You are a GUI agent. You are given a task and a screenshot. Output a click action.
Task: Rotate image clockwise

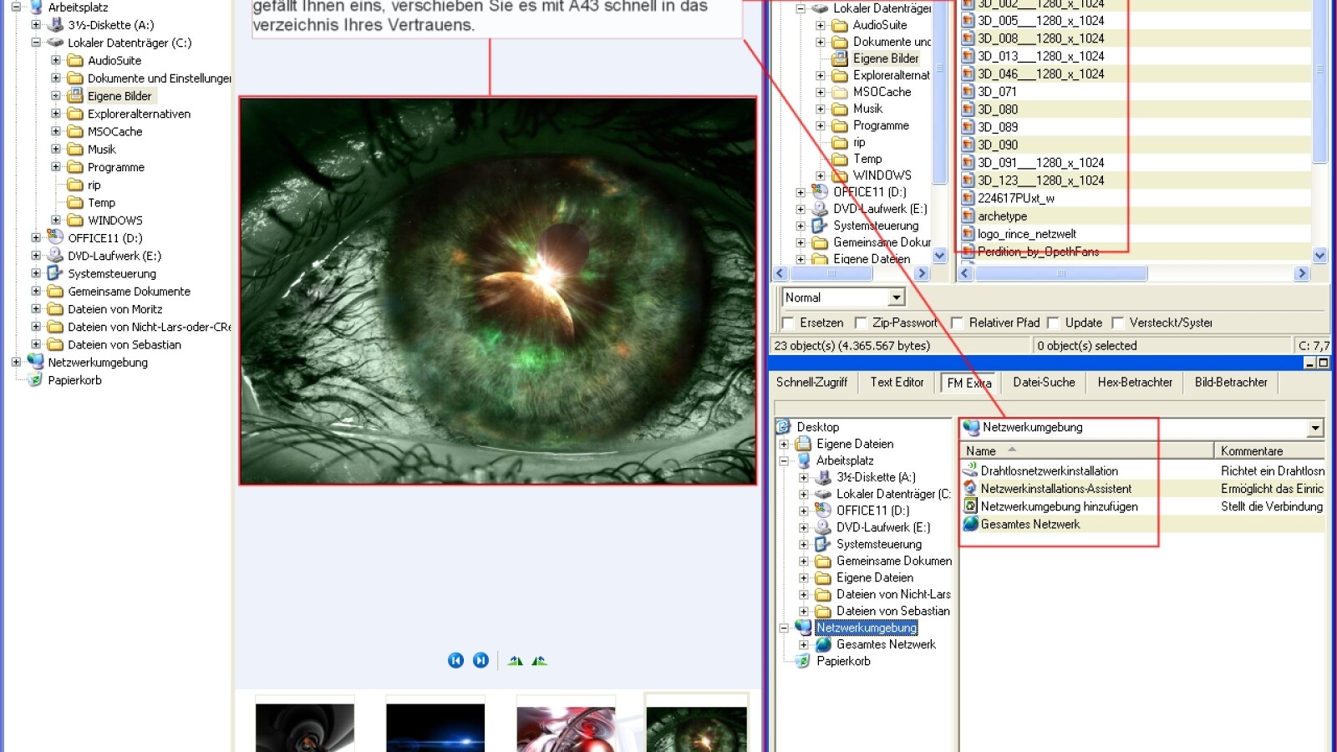(539, 661)
